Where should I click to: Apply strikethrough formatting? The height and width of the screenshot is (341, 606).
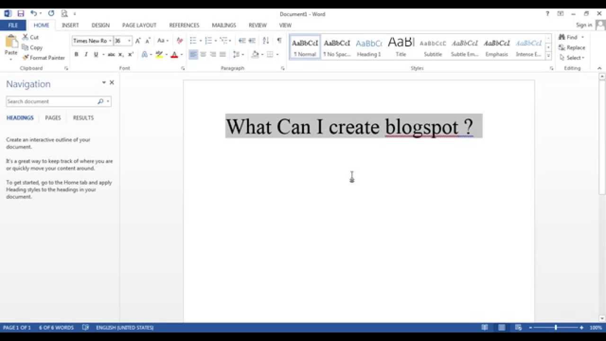pyautogui.click(x=111, y=55)
